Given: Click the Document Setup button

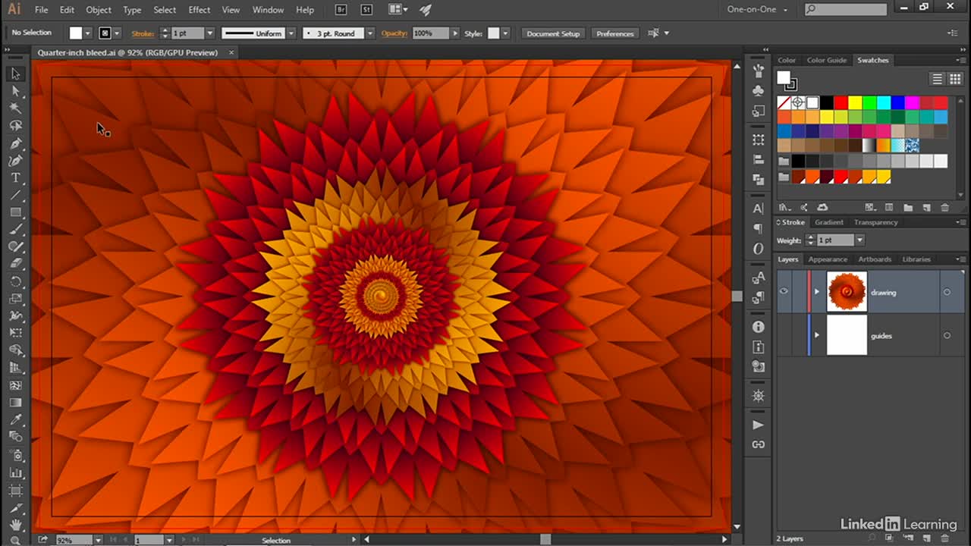Looking at the screenshot, I should coord(553,33).
